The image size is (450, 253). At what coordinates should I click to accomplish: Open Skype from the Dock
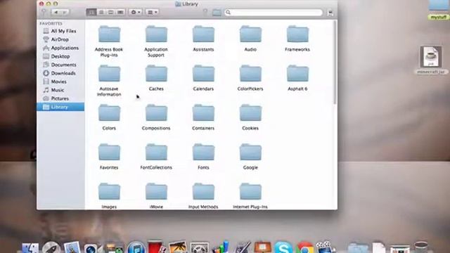283,247
